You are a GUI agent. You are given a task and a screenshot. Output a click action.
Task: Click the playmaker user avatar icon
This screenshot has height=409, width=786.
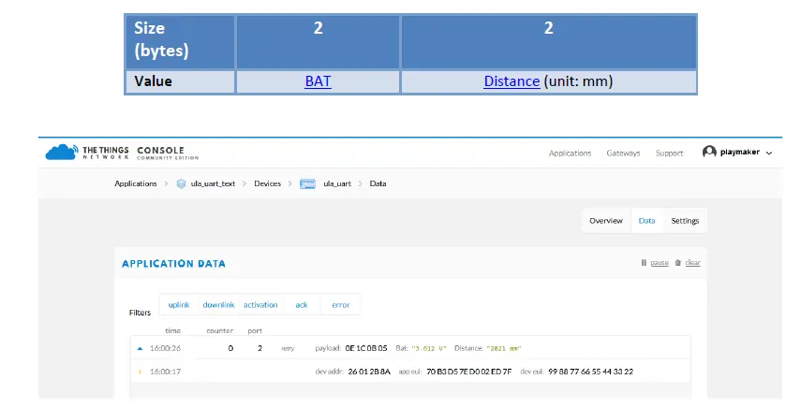[709, 152]
